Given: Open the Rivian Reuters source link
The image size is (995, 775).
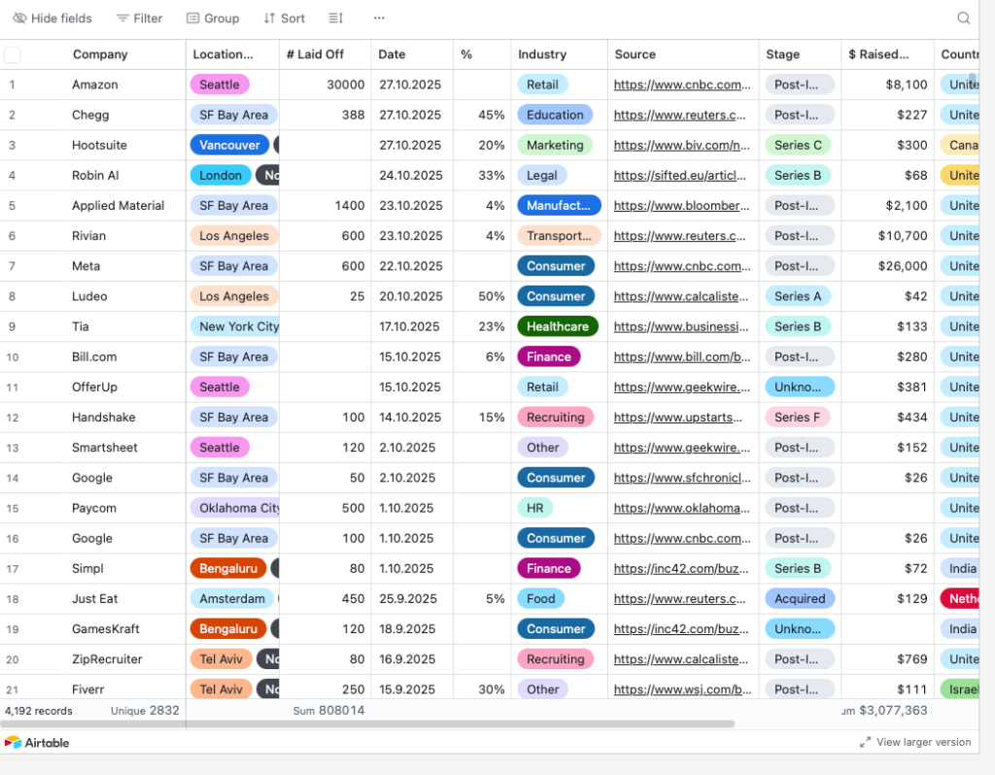Looking at the screenshot, I should pos(679,236).
